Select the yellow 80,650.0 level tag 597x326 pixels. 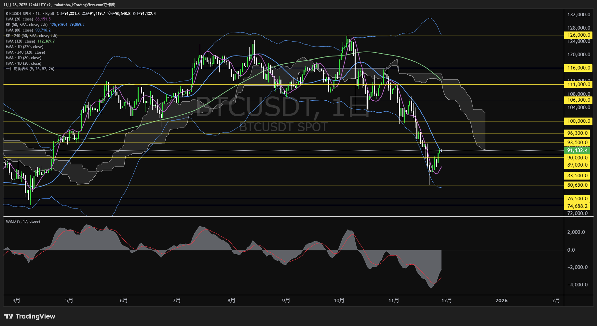click(x=577, y=185)
